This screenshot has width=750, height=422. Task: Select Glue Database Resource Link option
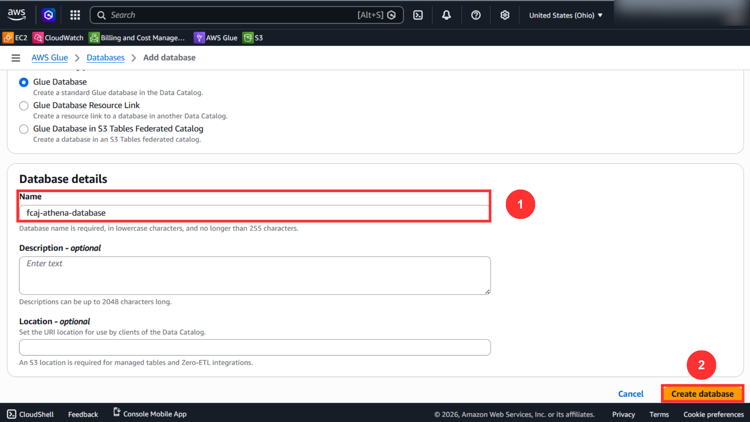[x=24, y=105]
